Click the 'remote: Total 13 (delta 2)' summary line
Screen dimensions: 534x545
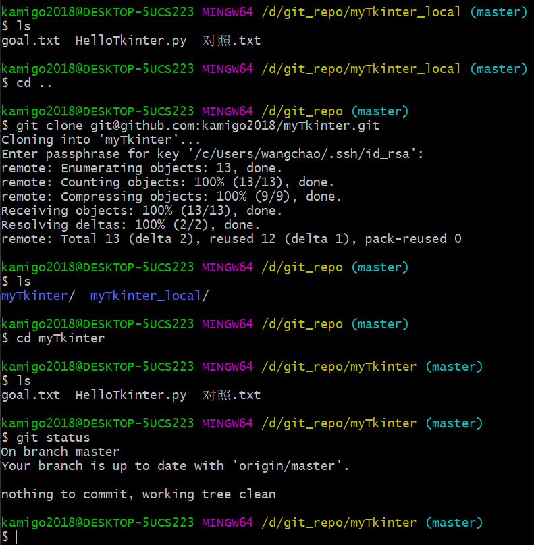pyautogui.click(x=232, y=239)
